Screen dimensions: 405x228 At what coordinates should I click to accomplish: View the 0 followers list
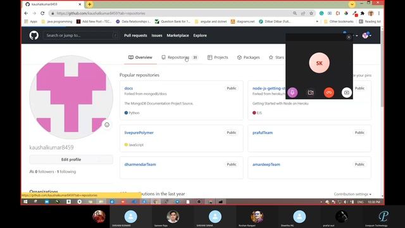(44, 172)
